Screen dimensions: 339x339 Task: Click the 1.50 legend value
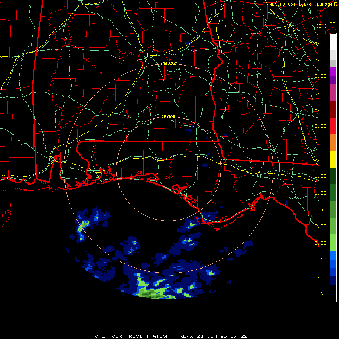tap(321, 176)
